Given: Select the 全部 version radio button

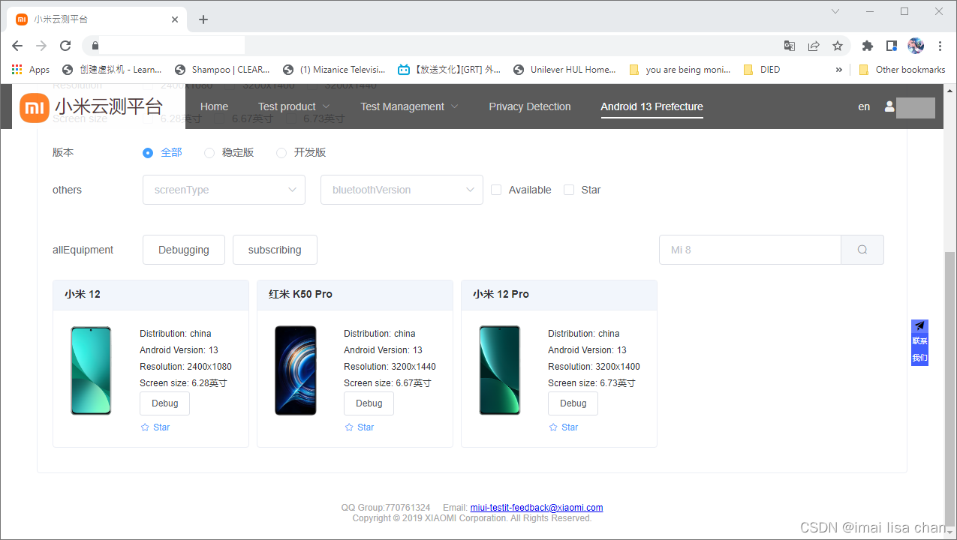Looking at the screenshot, I should (148, 153).
